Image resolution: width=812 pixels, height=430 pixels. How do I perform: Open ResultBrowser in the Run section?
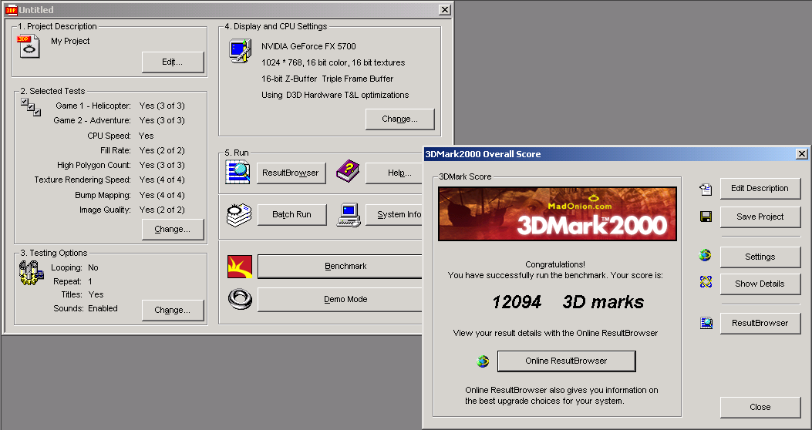tap(291, 173)
